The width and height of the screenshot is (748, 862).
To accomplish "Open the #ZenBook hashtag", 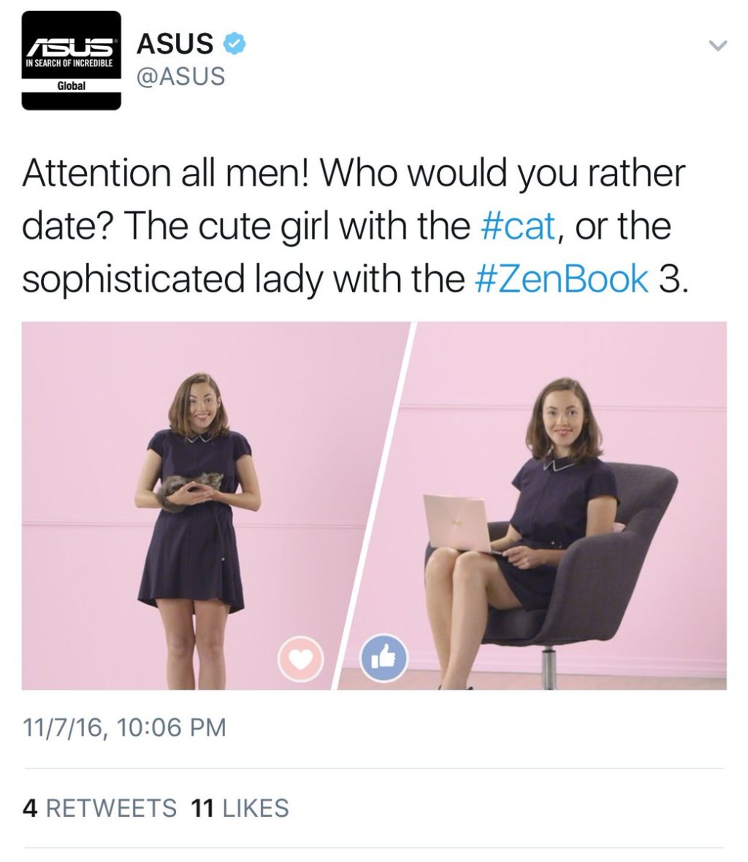I will 562,280.
